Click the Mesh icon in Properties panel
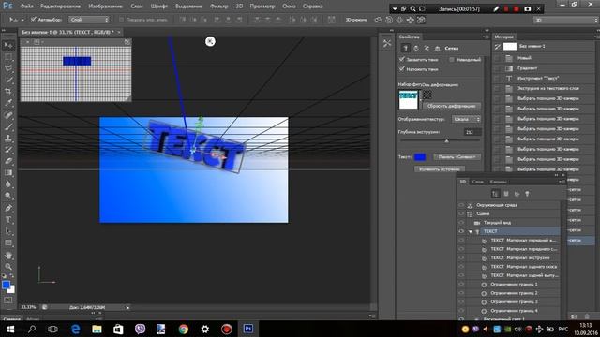600x337 pixels. 406,48
